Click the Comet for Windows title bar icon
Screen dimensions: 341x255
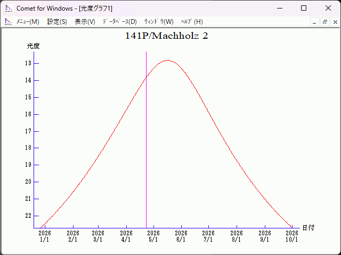pyautogui.click(x=9, y=8)
